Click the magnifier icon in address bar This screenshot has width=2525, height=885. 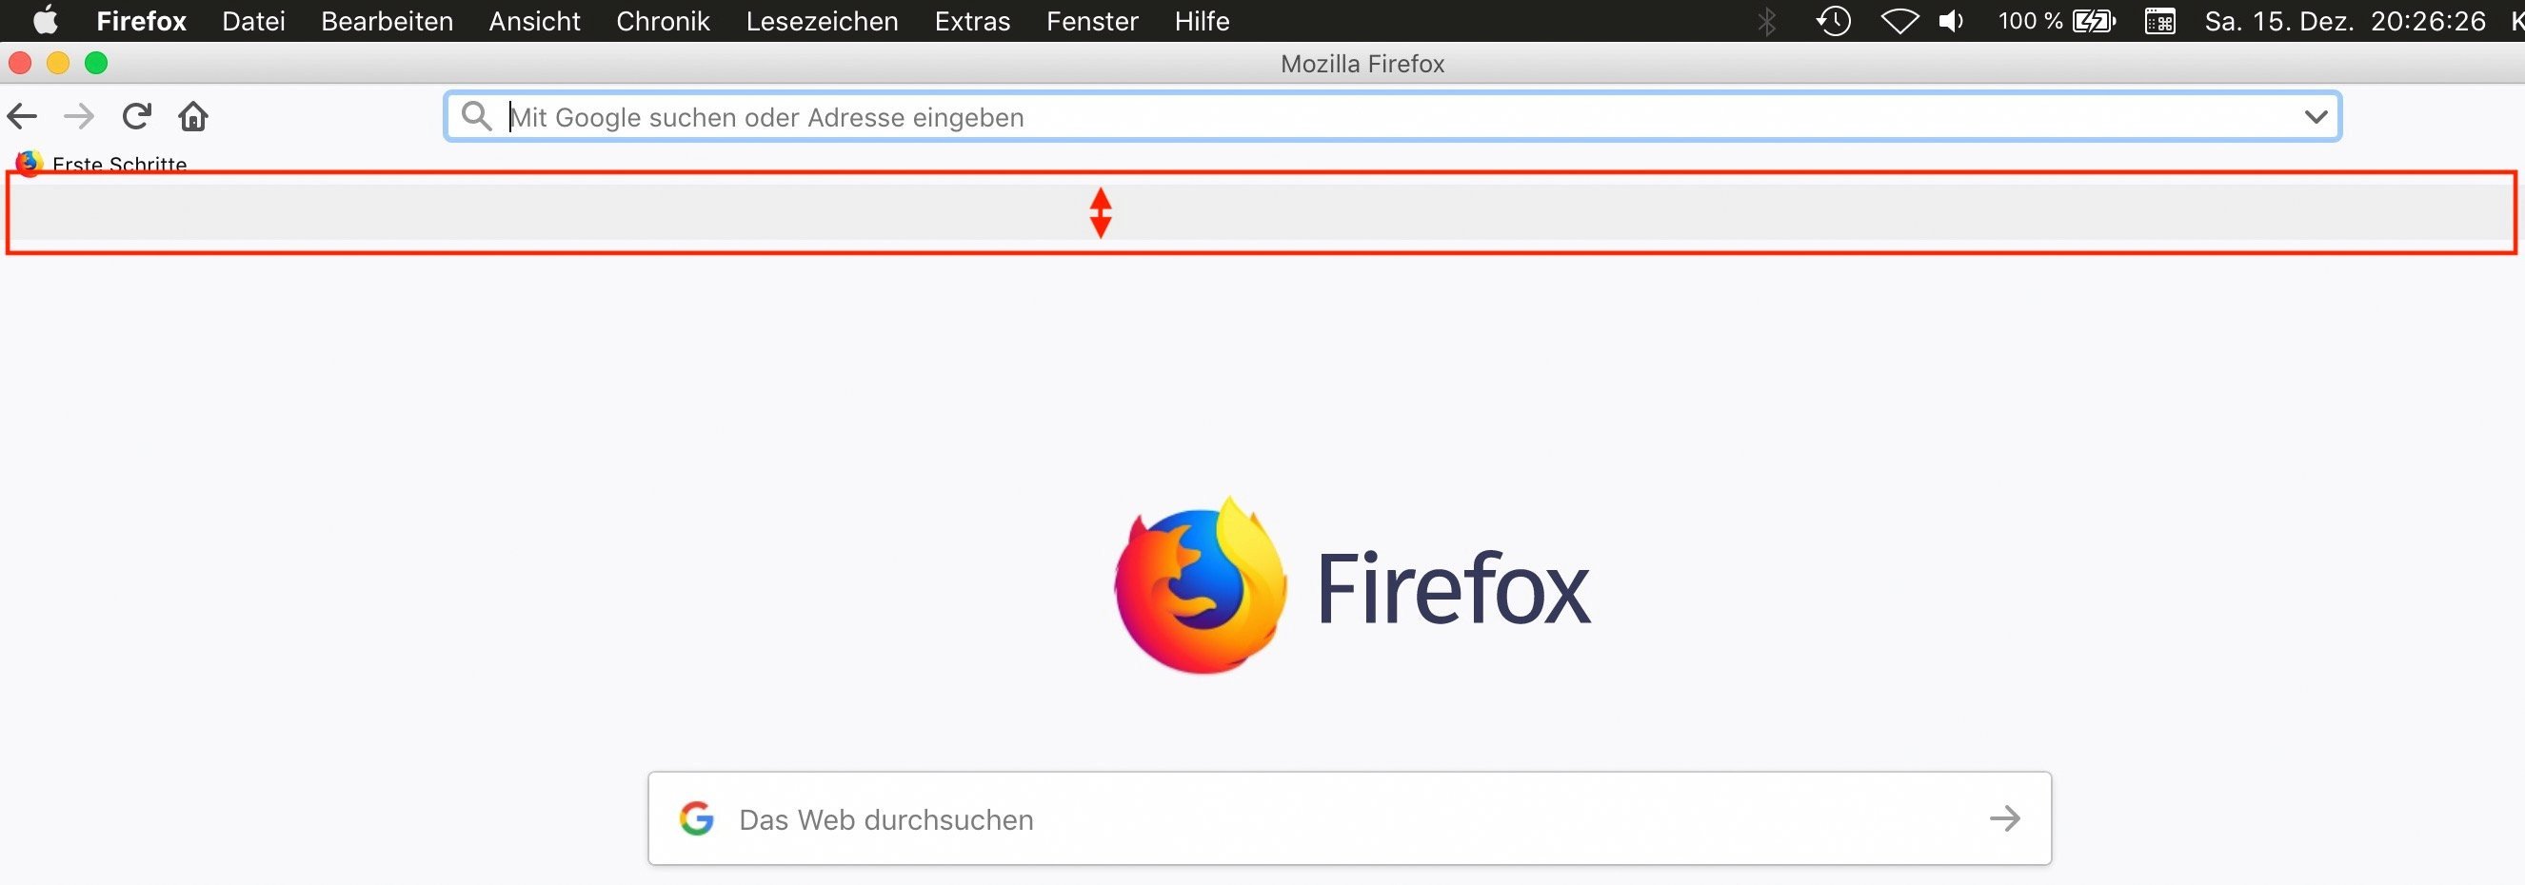pyautogui.click(x=476, y=116)
